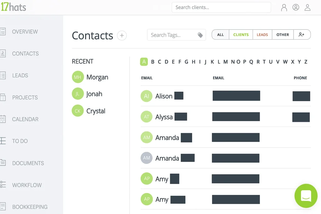Go to Bookkeeping in the sidebar
This screenshot has height=214, width=321.
click(30, 207)
